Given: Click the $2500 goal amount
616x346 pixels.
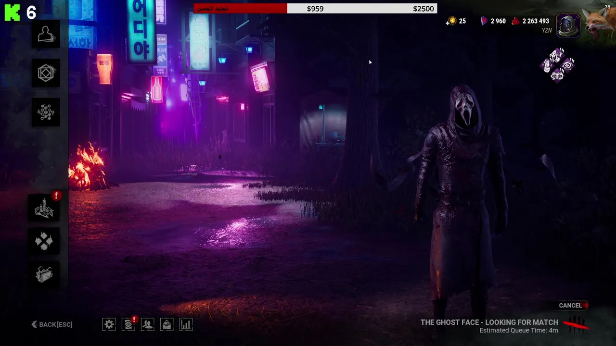Looking at the screenshot, I should 423,9.
